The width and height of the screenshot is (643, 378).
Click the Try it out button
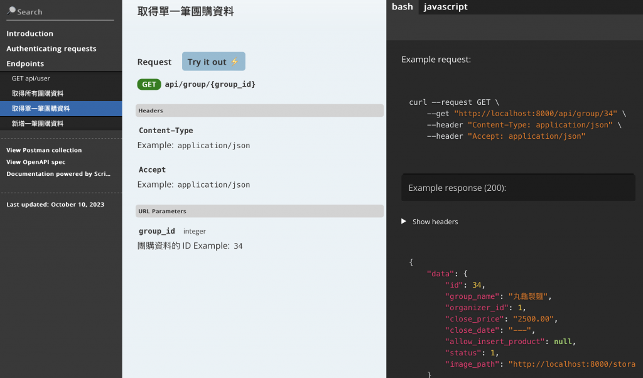click(213, 62)
